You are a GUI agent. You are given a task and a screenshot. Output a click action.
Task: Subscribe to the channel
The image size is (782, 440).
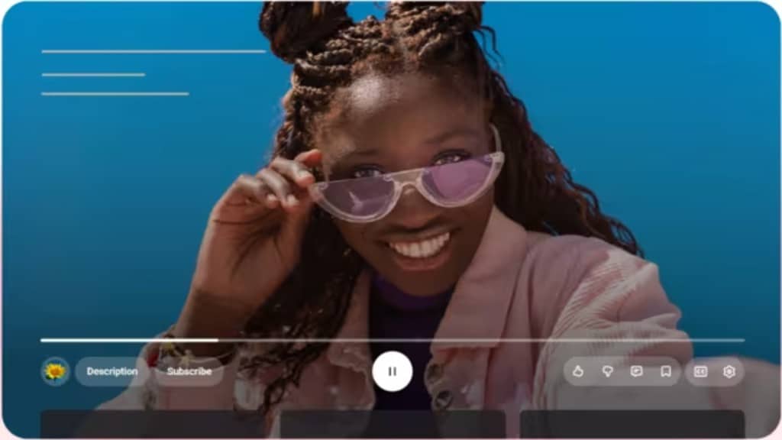tap(189, 372)
